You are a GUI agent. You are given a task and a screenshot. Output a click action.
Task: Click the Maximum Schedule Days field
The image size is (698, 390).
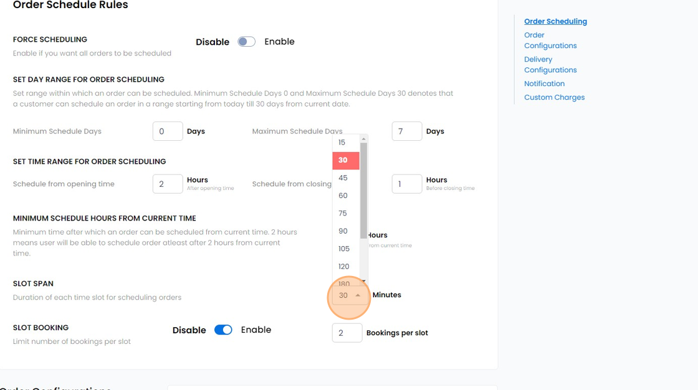[x=406, y=131]
